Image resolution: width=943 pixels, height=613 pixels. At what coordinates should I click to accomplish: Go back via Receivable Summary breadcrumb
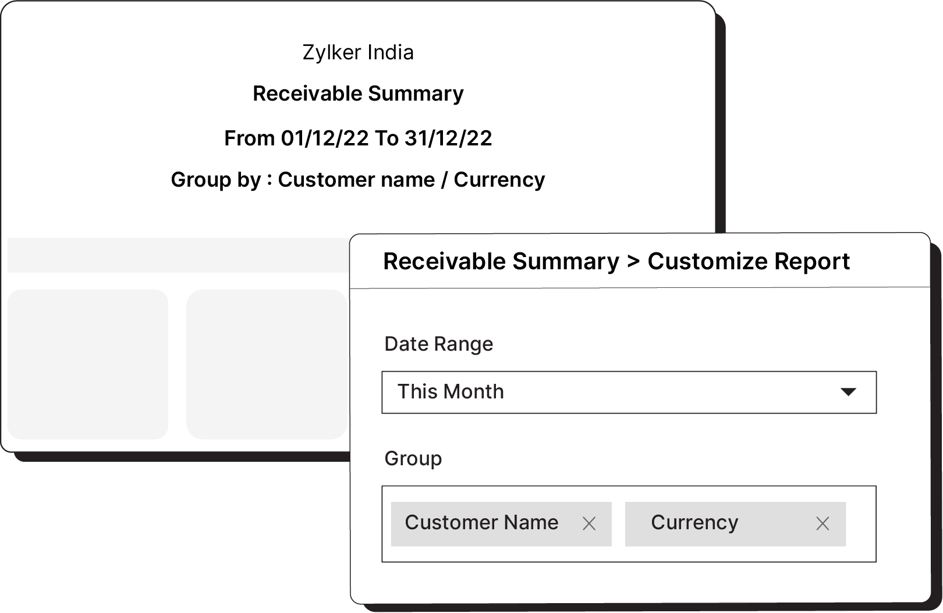coord(501,262)
